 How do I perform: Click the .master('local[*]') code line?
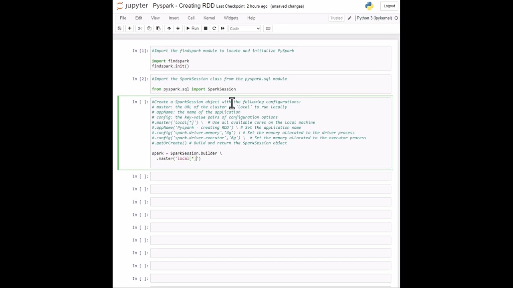(179, 158)
